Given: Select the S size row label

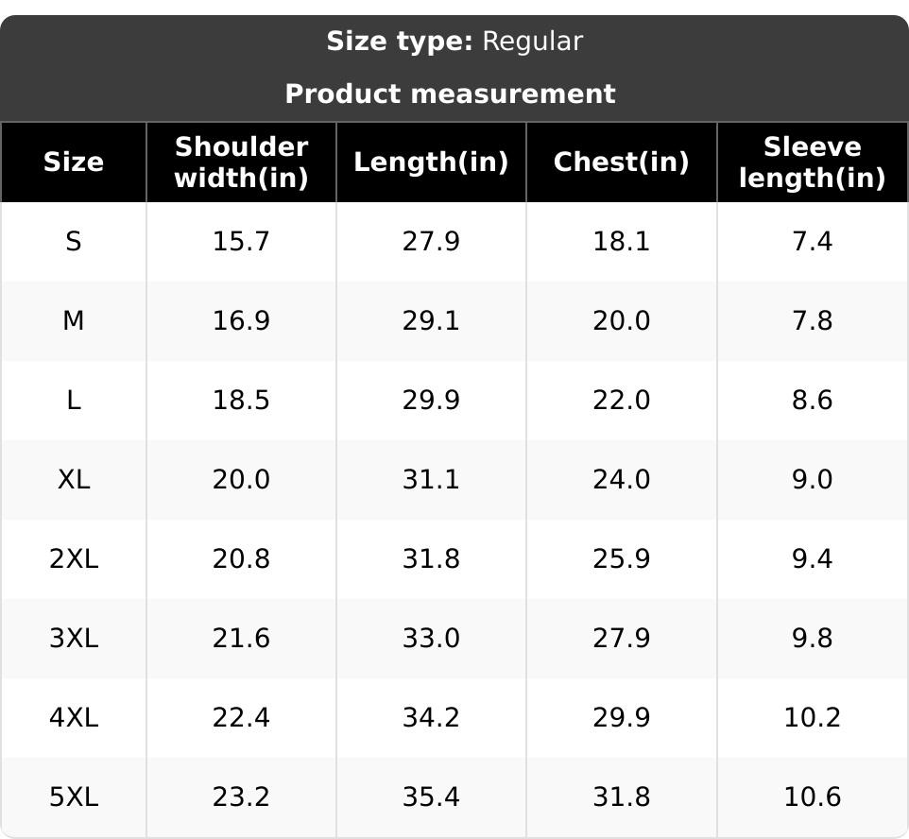Looking at the screenshot, I should pos(74,242).
